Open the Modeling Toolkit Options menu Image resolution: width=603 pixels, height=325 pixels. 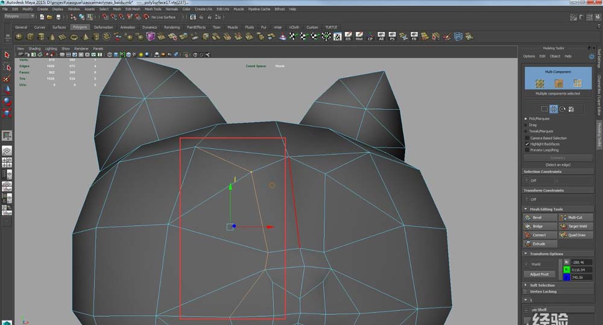[529, 56]
